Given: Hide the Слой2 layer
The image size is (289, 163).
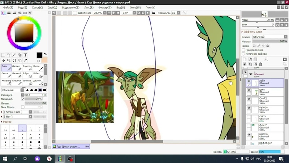Looking at the screenshot, I should coord(249,99).
